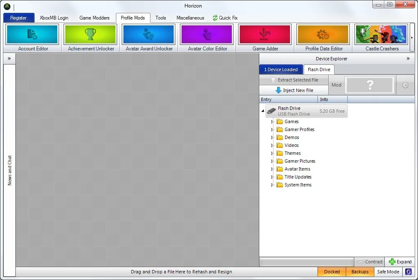Select the Profile Mods tab
The height and width of the screenshot is (280, 418).
[x=133, y=18]
